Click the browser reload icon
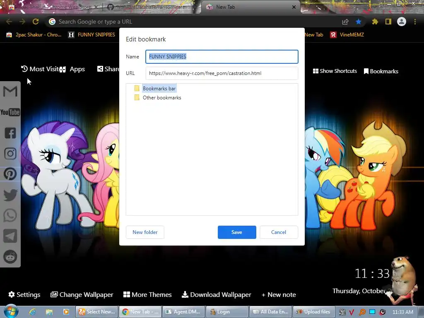The height and width of the screenshot is (318, 424). click(36, 22)
